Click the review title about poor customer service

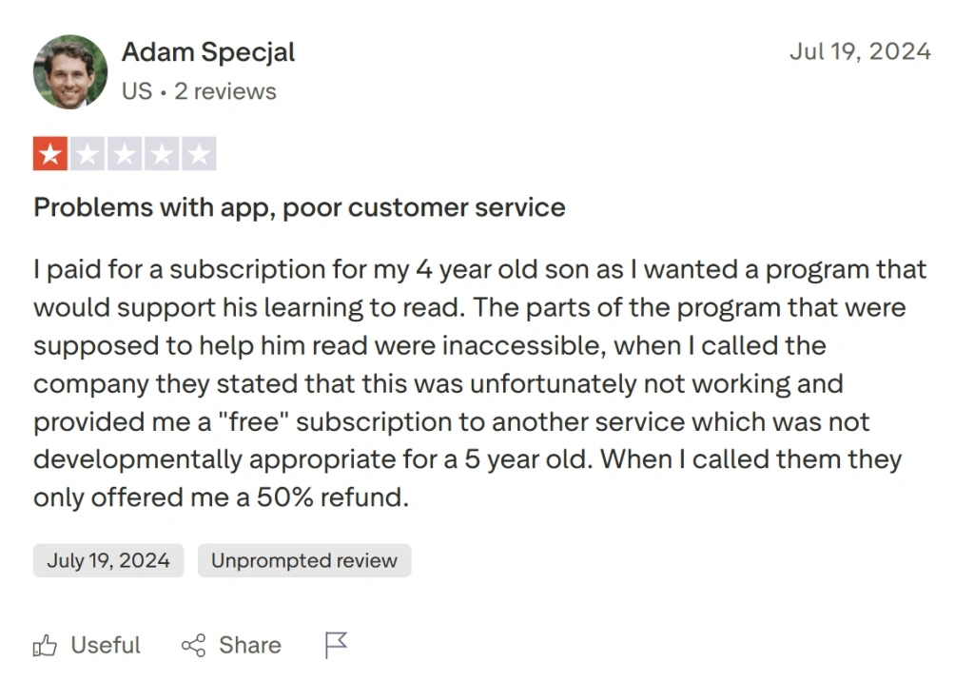[x=299, y=206]
